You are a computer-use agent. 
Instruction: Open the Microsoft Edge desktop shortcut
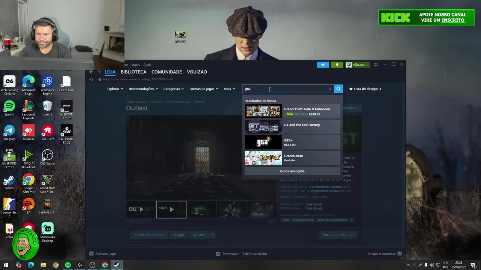pos(29,85)
